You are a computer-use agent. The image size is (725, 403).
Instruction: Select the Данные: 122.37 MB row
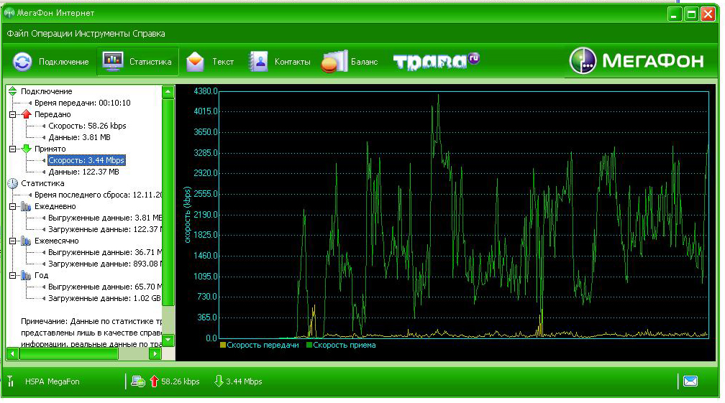(x=83, y=172)
